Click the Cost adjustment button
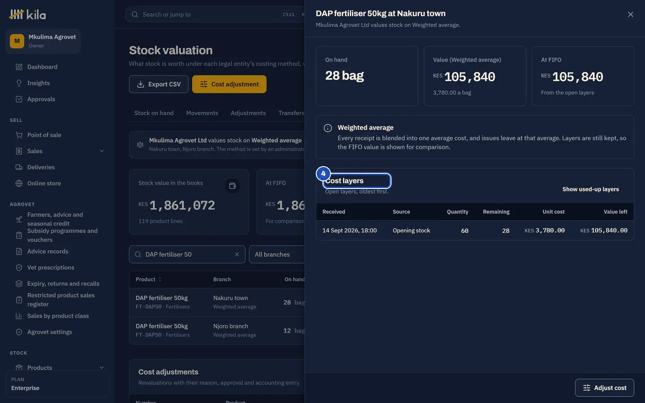 [229, 84]
